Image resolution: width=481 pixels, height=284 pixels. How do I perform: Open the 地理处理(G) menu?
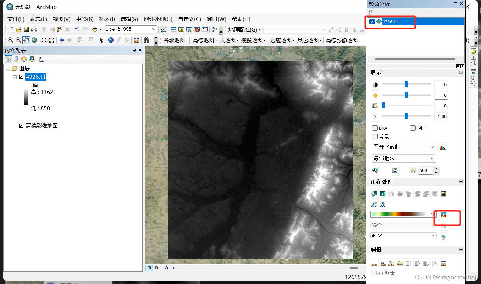157,19
